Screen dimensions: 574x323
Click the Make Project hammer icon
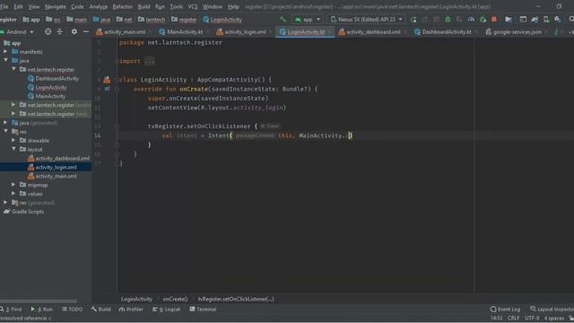point(283,19)
